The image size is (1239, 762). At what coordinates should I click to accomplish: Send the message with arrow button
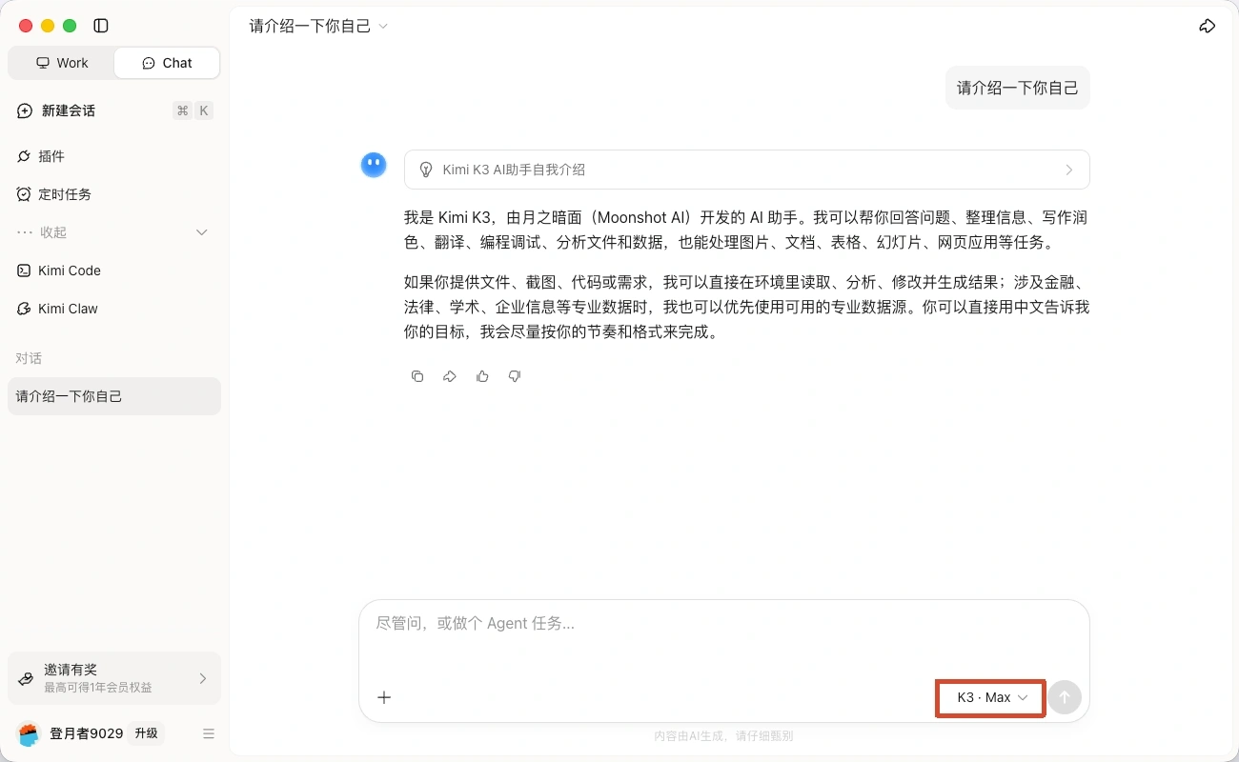pyautogui.click(x=1065, y=697)
